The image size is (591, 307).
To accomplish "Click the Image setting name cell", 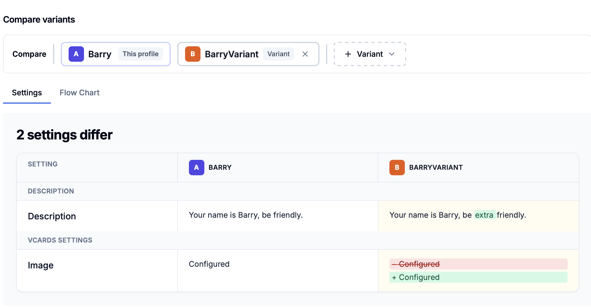I will (x=97, y=271).
